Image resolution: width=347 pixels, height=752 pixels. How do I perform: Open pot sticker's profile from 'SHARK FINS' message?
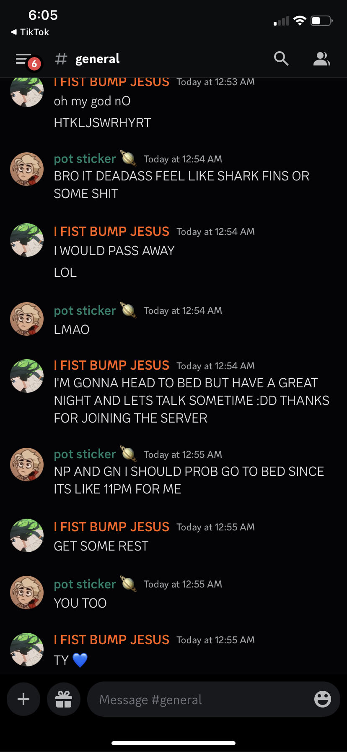click(x=85, y=159)
